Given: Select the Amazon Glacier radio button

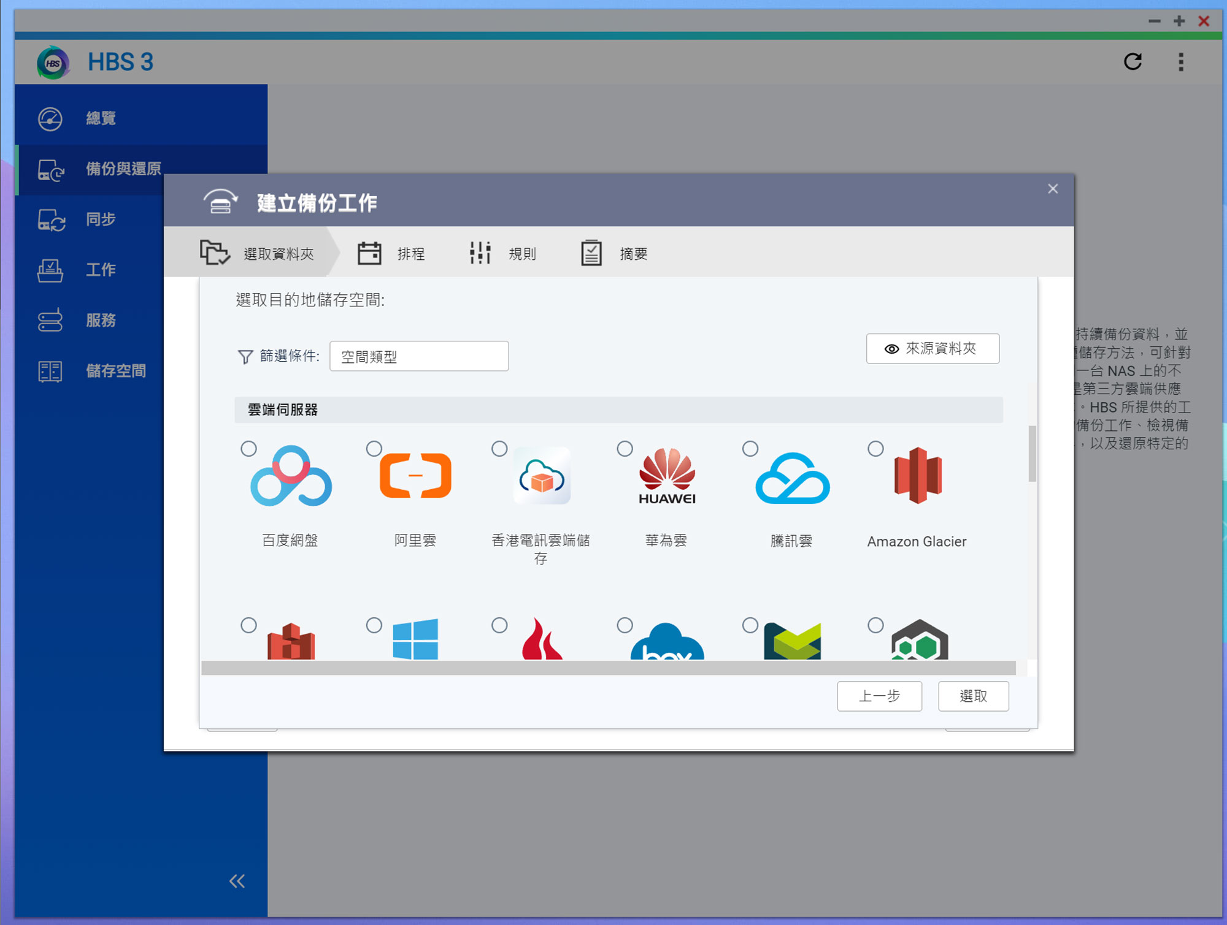Looking at the screenshot, I should [x=875, y=449].
